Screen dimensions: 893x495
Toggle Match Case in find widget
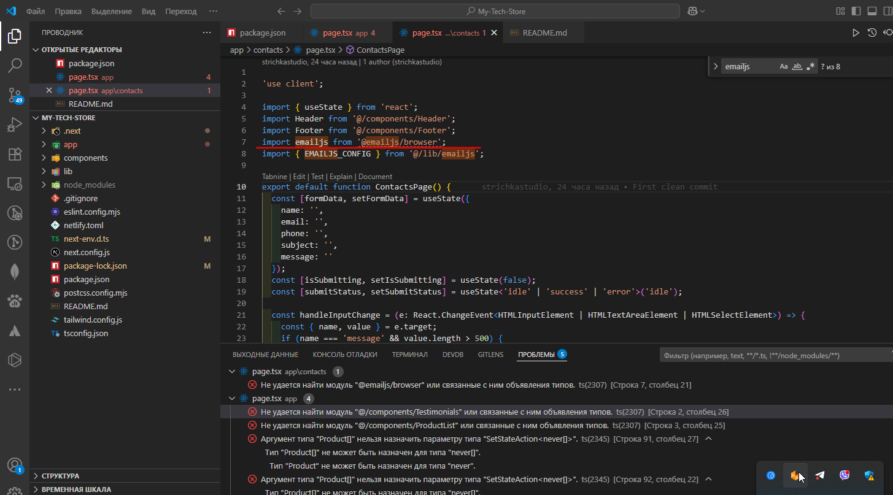coord(784,66)
